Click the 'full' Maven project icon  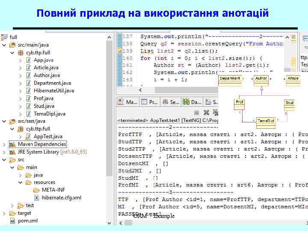tap(4, 37)
